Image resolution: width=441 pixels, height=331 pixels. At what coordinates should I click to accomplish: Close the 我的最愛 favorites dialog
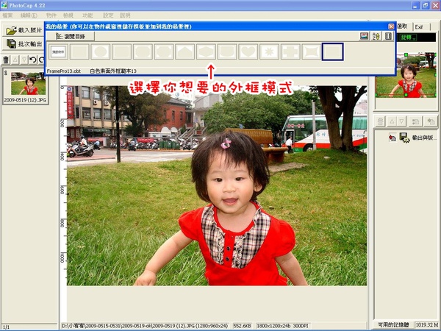pos(391,26)
